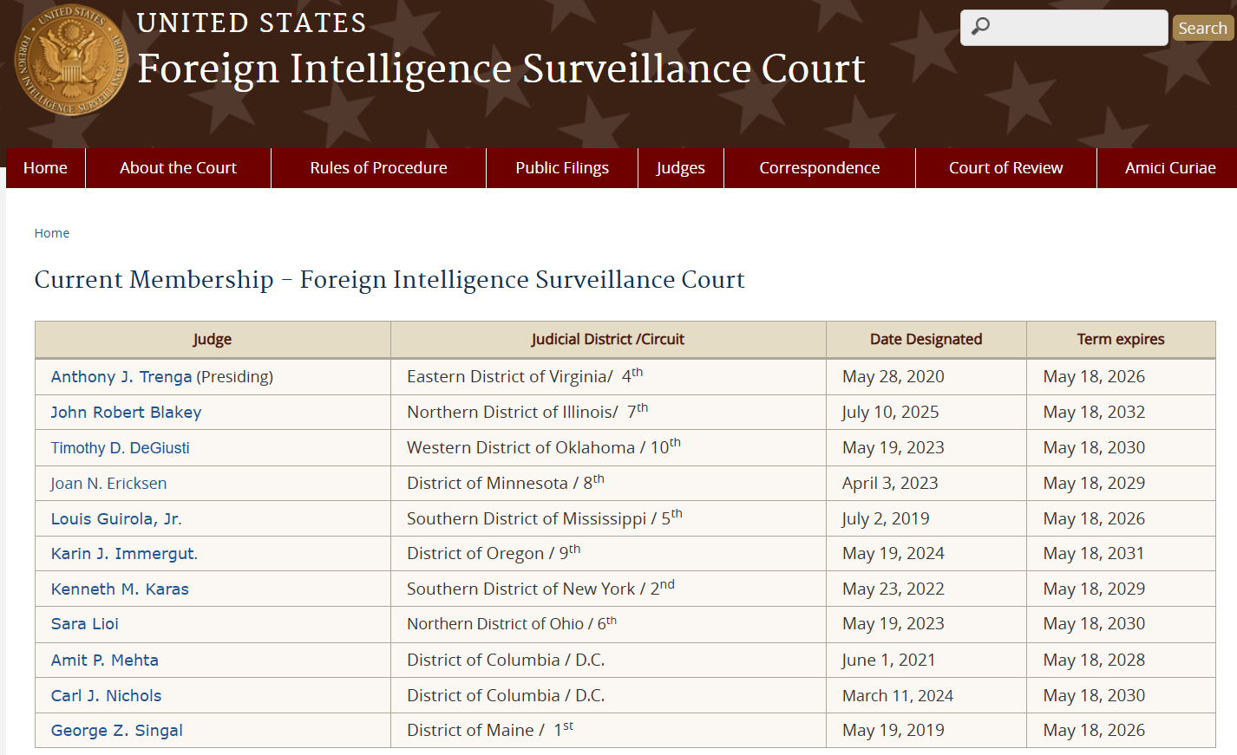Open the Amici Curiae menu

[1169, 168]
